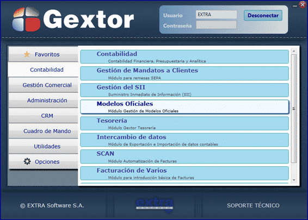Click the Opciones gear icon
This screenshot has height=220, width=308.
point(27,161)
